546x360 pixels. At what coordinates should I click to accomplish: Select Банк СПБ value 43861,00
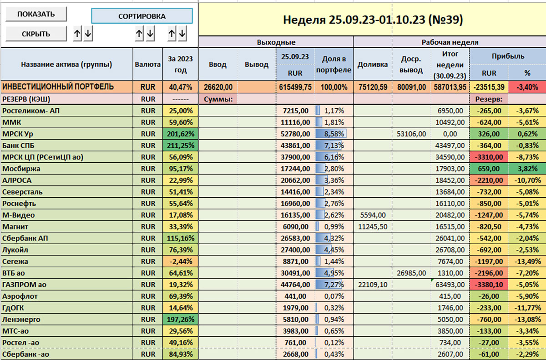pyautogui.click(x=295, y=145)
